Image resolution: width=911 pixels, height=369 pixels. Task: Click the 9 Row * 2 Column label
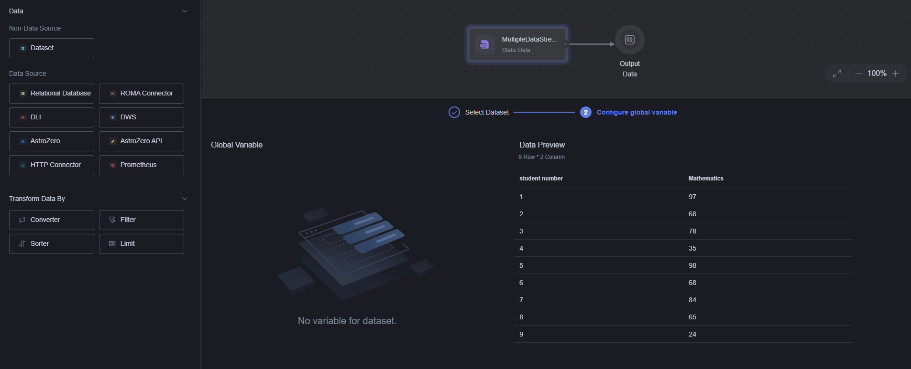click(541, 157)
